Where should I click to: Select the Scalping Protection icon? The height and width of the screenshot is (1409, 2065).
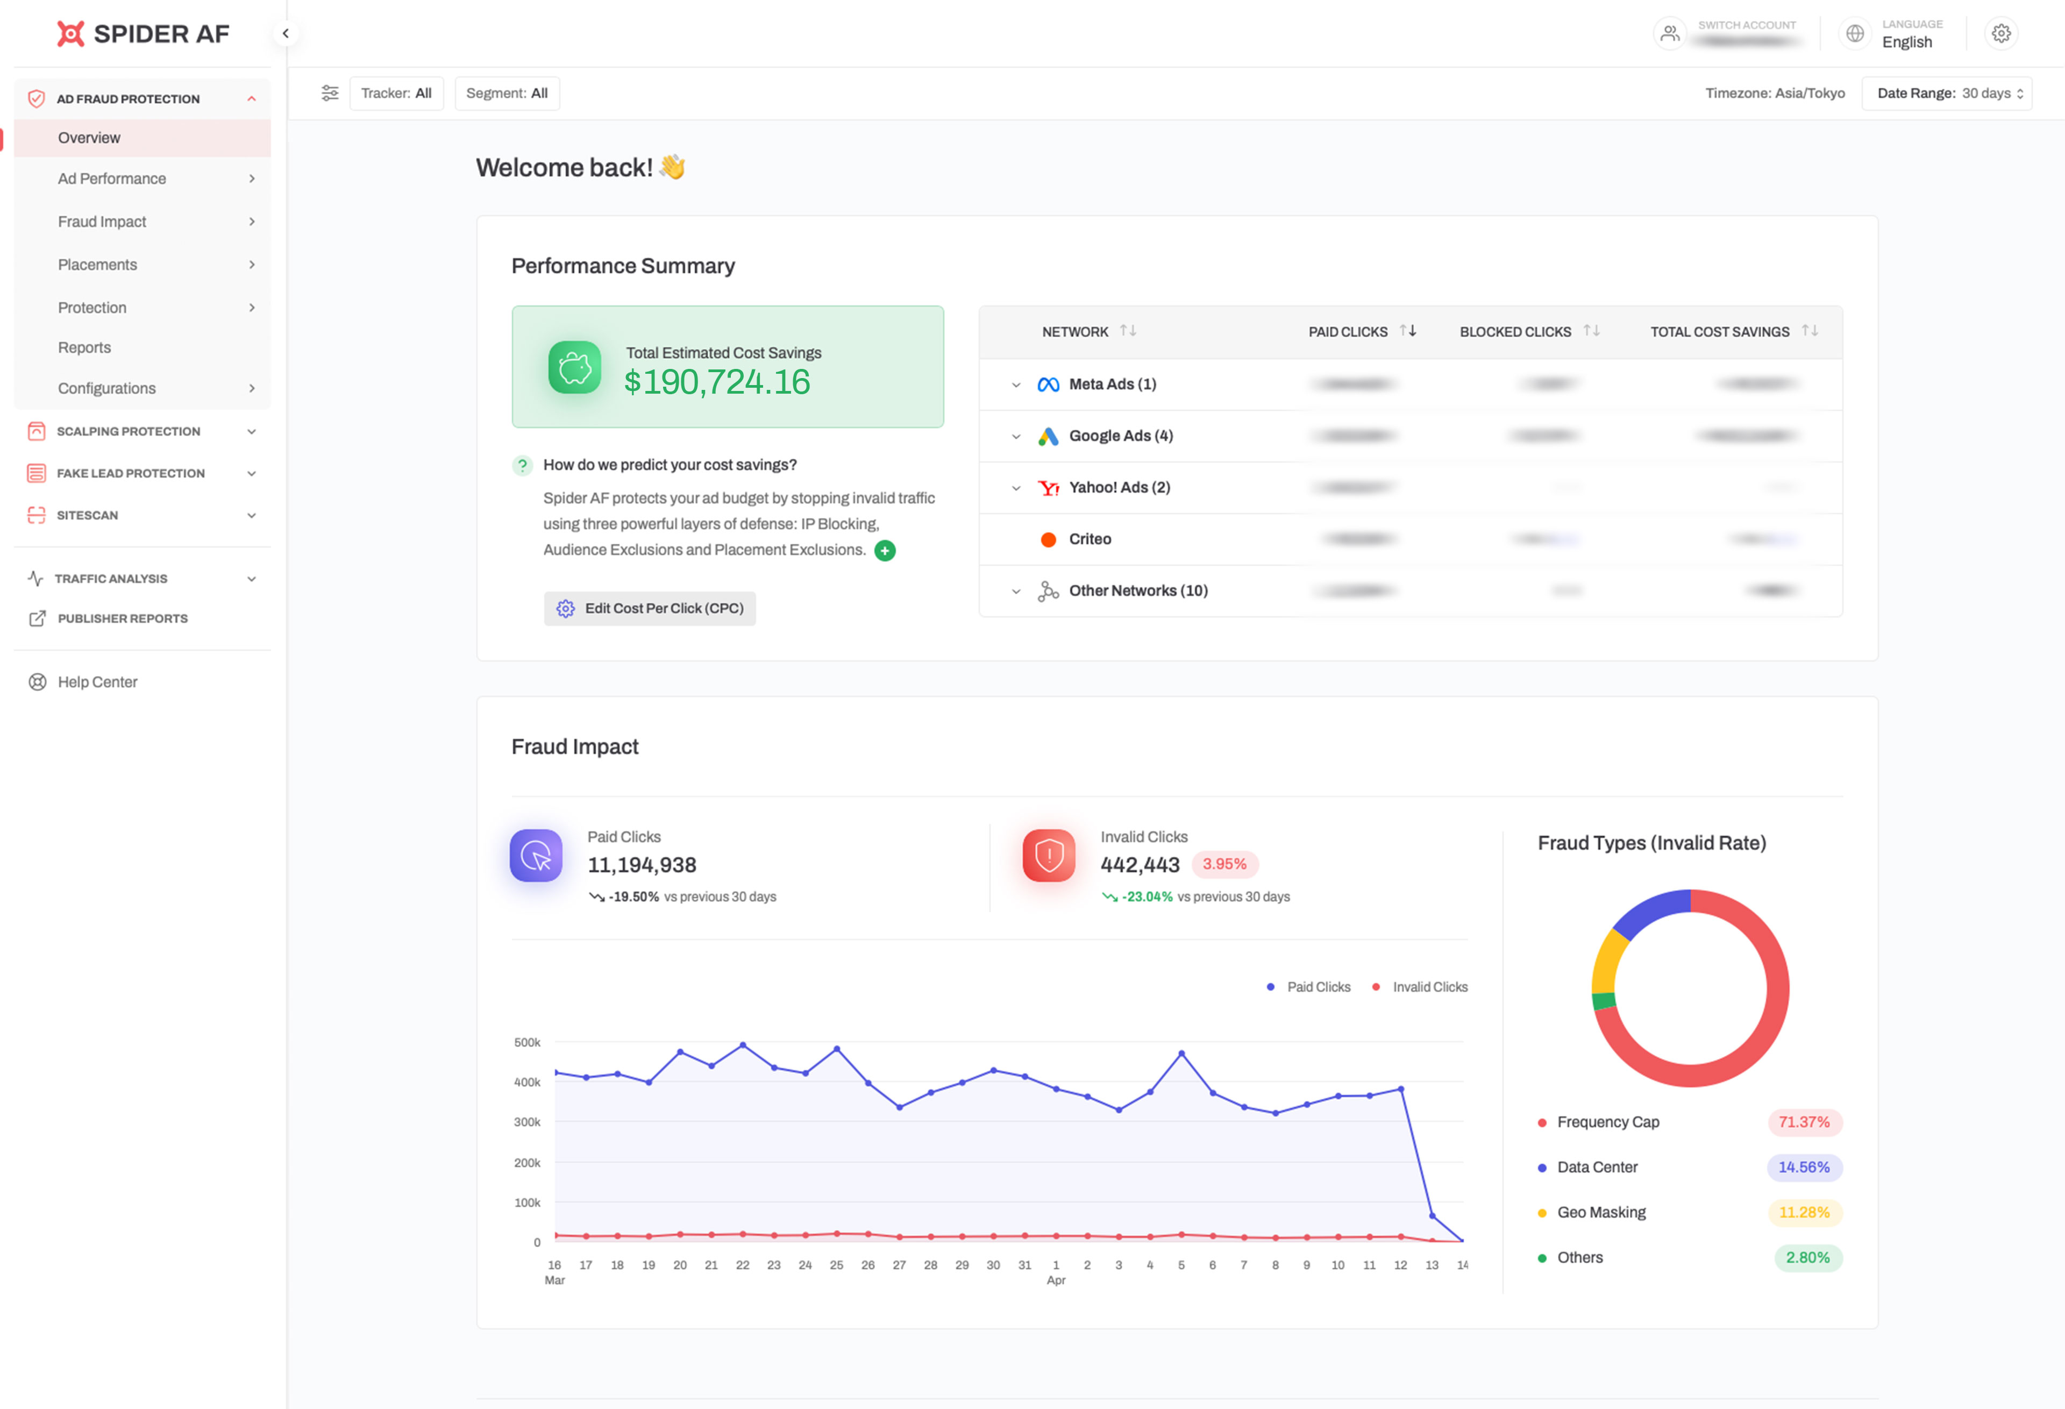click(x=37, y=431)
